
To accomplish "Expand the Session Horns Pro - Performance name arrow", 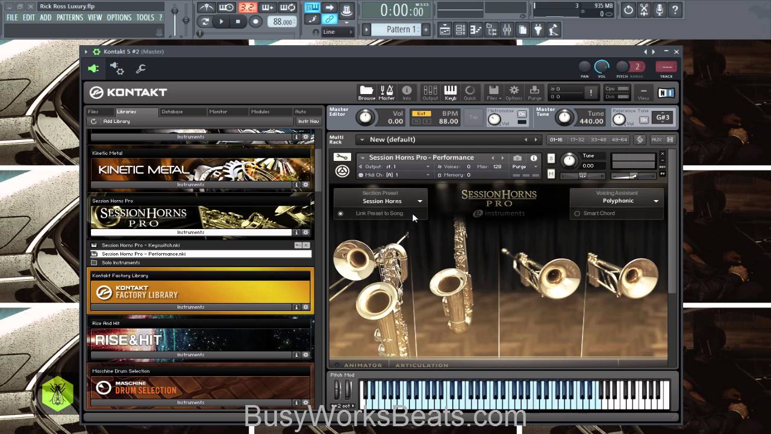I will point(363,158).
